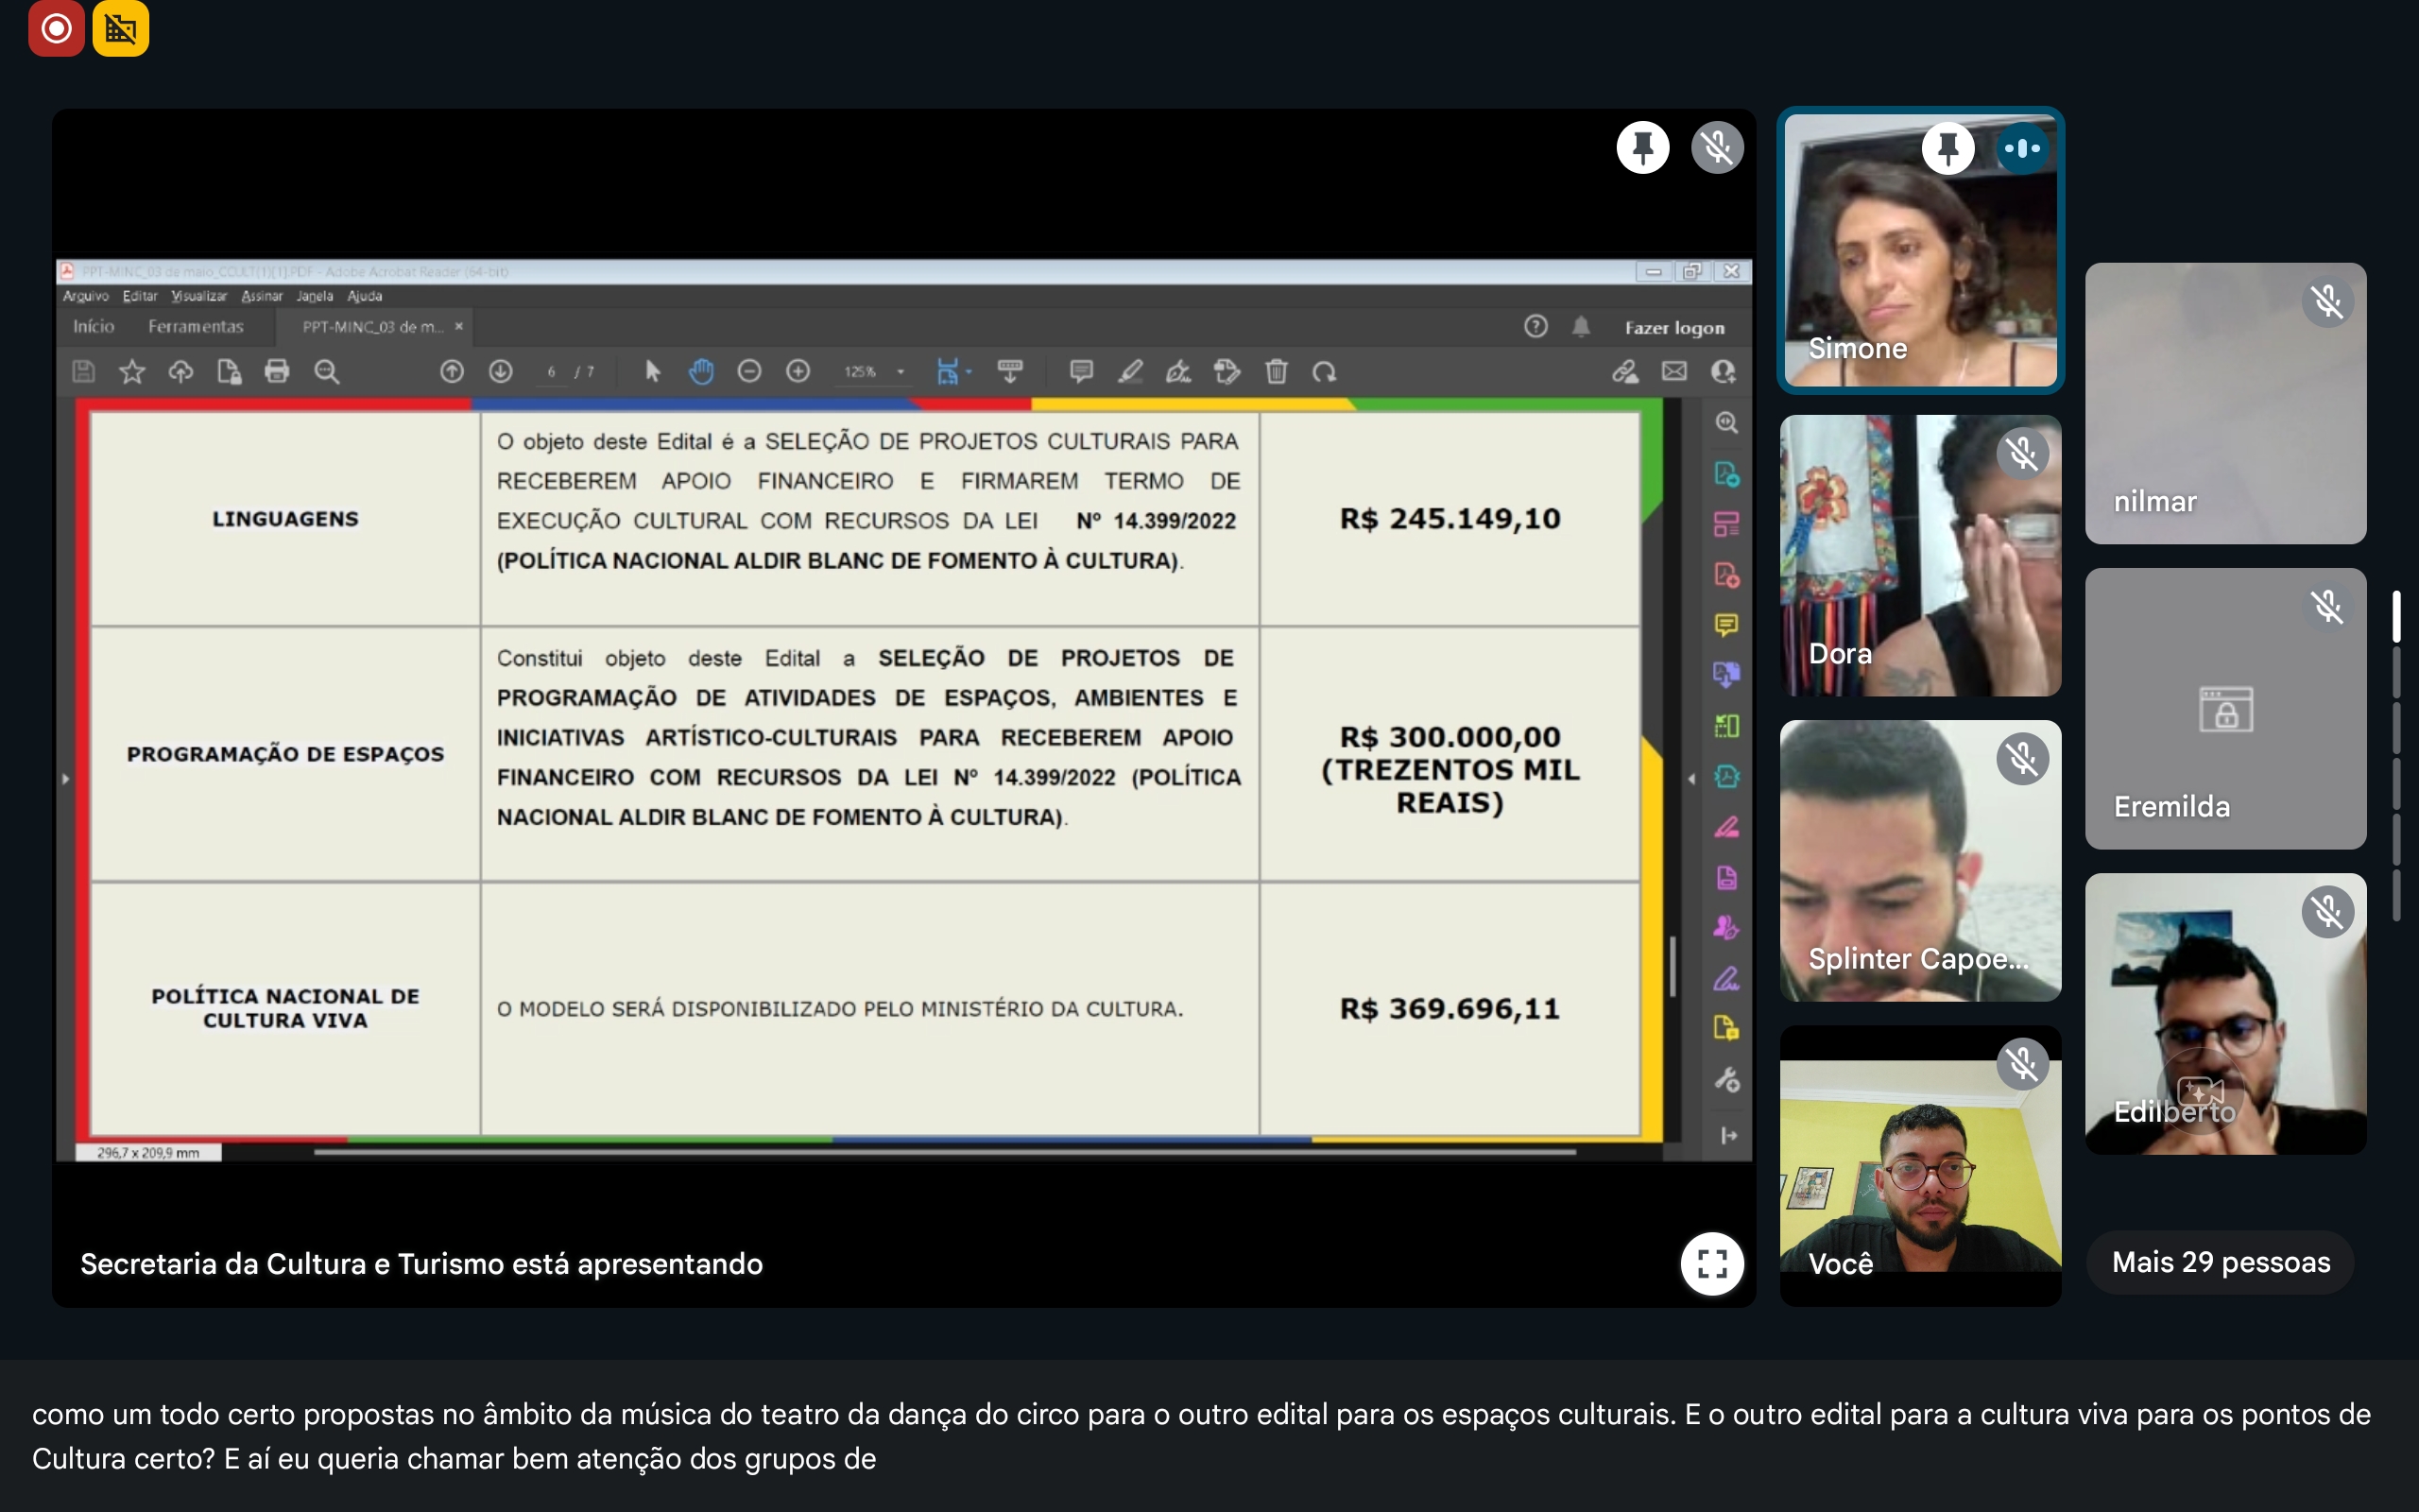Click the PDF horizontal scrollbar

point(944,1152)
